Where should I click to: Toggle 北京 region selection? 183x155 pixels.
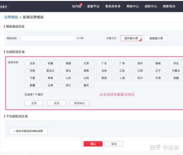click(x=32, y=63)
